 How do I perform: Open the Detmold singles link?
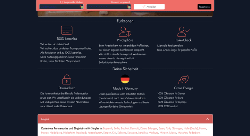point(134,128)
